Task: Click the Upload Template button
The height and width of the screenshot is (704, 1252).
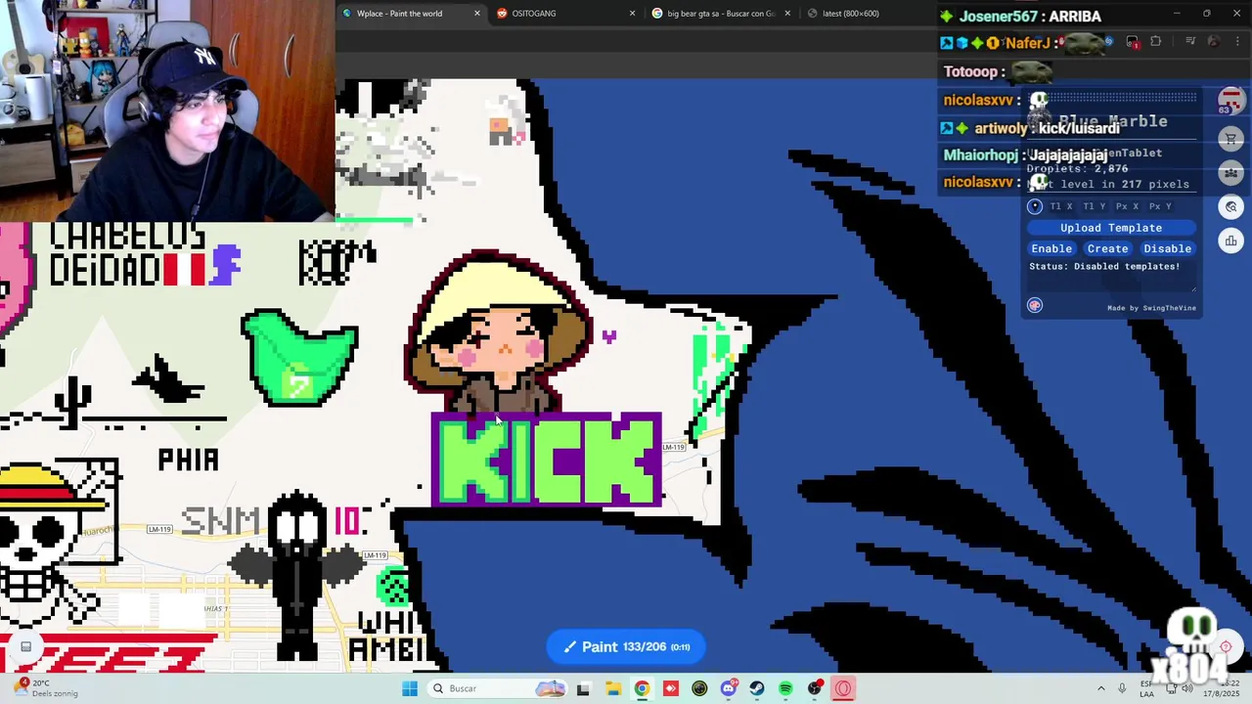Action: point(1111,228)
